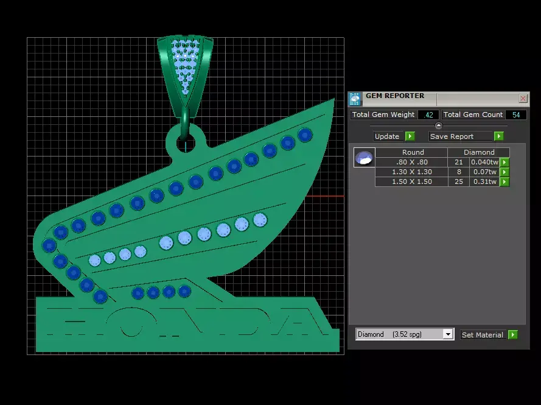Viewport: 541px width, 405px height.
Task: Click the Diamond column header
Action: tap(478, 152)
